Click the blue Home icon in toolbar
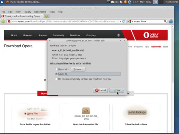The height and width of the screenshot is (134, 179). coord(171,22)
